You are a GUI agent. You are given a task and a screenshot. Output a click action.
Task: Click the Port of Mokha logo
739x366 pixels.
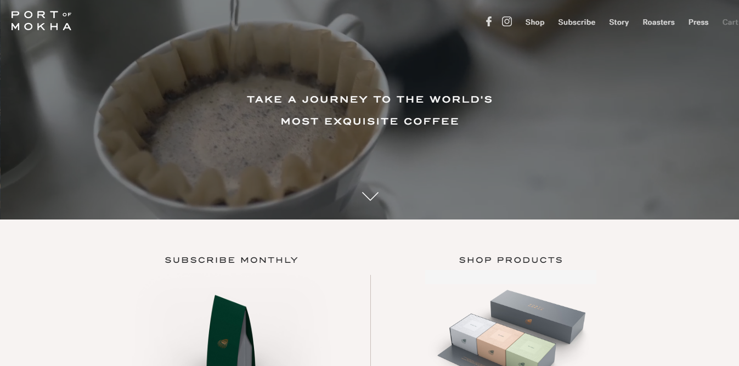(41, 20)
